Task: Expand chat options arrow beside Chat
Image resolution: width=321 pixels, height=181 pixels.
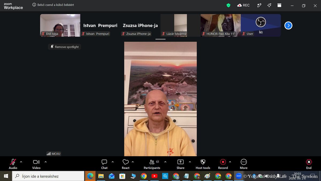Action: 113,162
